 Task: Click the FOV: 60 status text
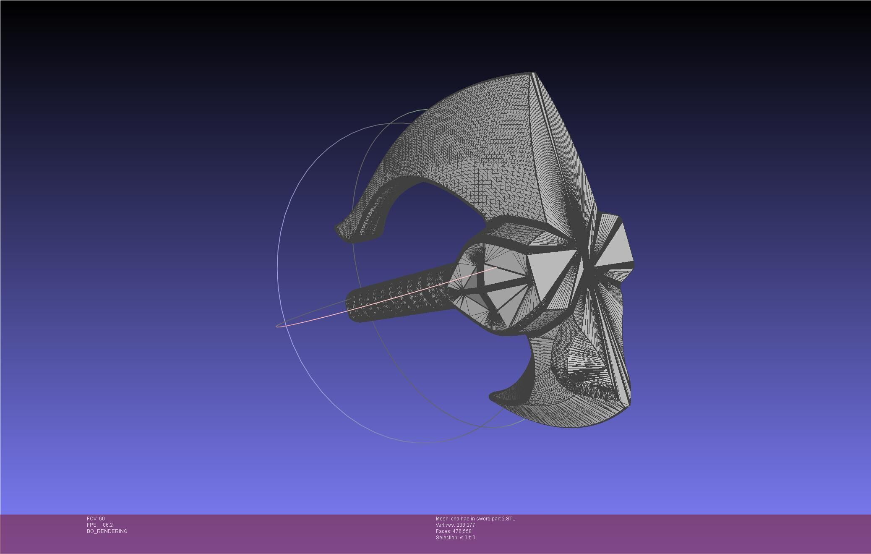click(x=96, y=519)
